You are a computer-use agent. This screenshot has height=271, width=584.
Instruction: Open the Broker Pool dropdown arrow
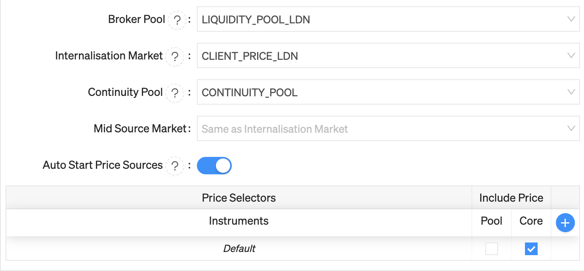(x=571, y=19)
